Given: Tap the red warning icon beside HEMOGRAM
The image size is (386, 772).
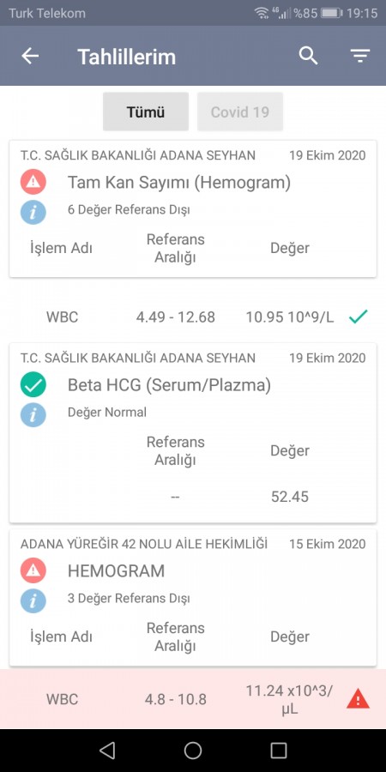Looking at the screenshot, I should pyautogui.click(x=33, y=570).
